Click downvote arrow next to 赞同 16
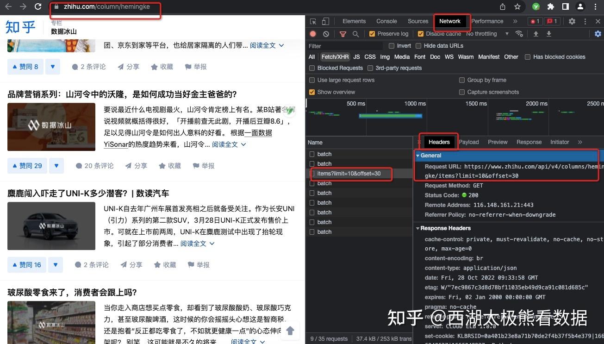The height and width of the screenshot is (344, 604). [x=56, y=265]
